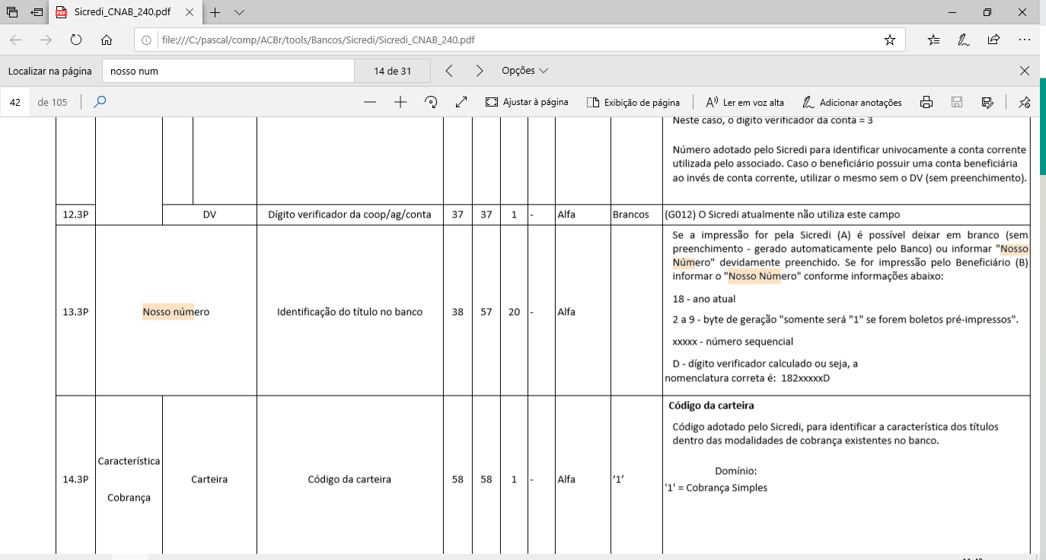Click 'Código da carteira' bold heading

click(711, 406)
